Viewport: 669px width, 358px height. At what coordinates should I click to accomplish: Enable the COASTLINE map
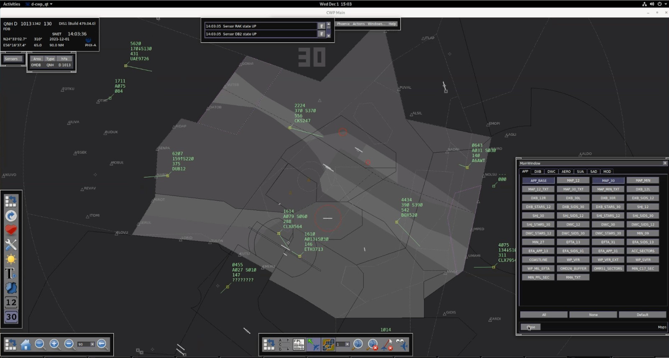click(x=539, y=260)
